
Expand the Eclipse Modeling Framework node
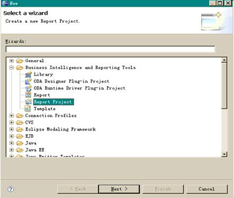12,130
